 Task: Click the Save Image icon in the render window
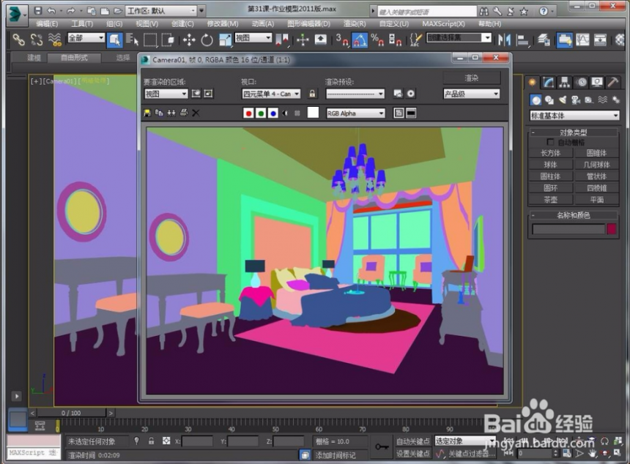pos(147,113)
